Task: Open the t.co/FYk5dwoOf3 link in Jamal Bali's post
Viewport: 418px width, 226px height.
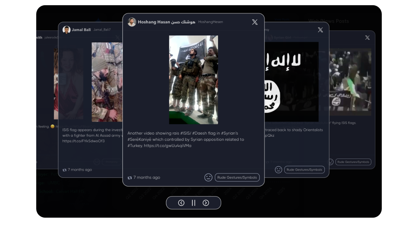Action: pos(83,141)
